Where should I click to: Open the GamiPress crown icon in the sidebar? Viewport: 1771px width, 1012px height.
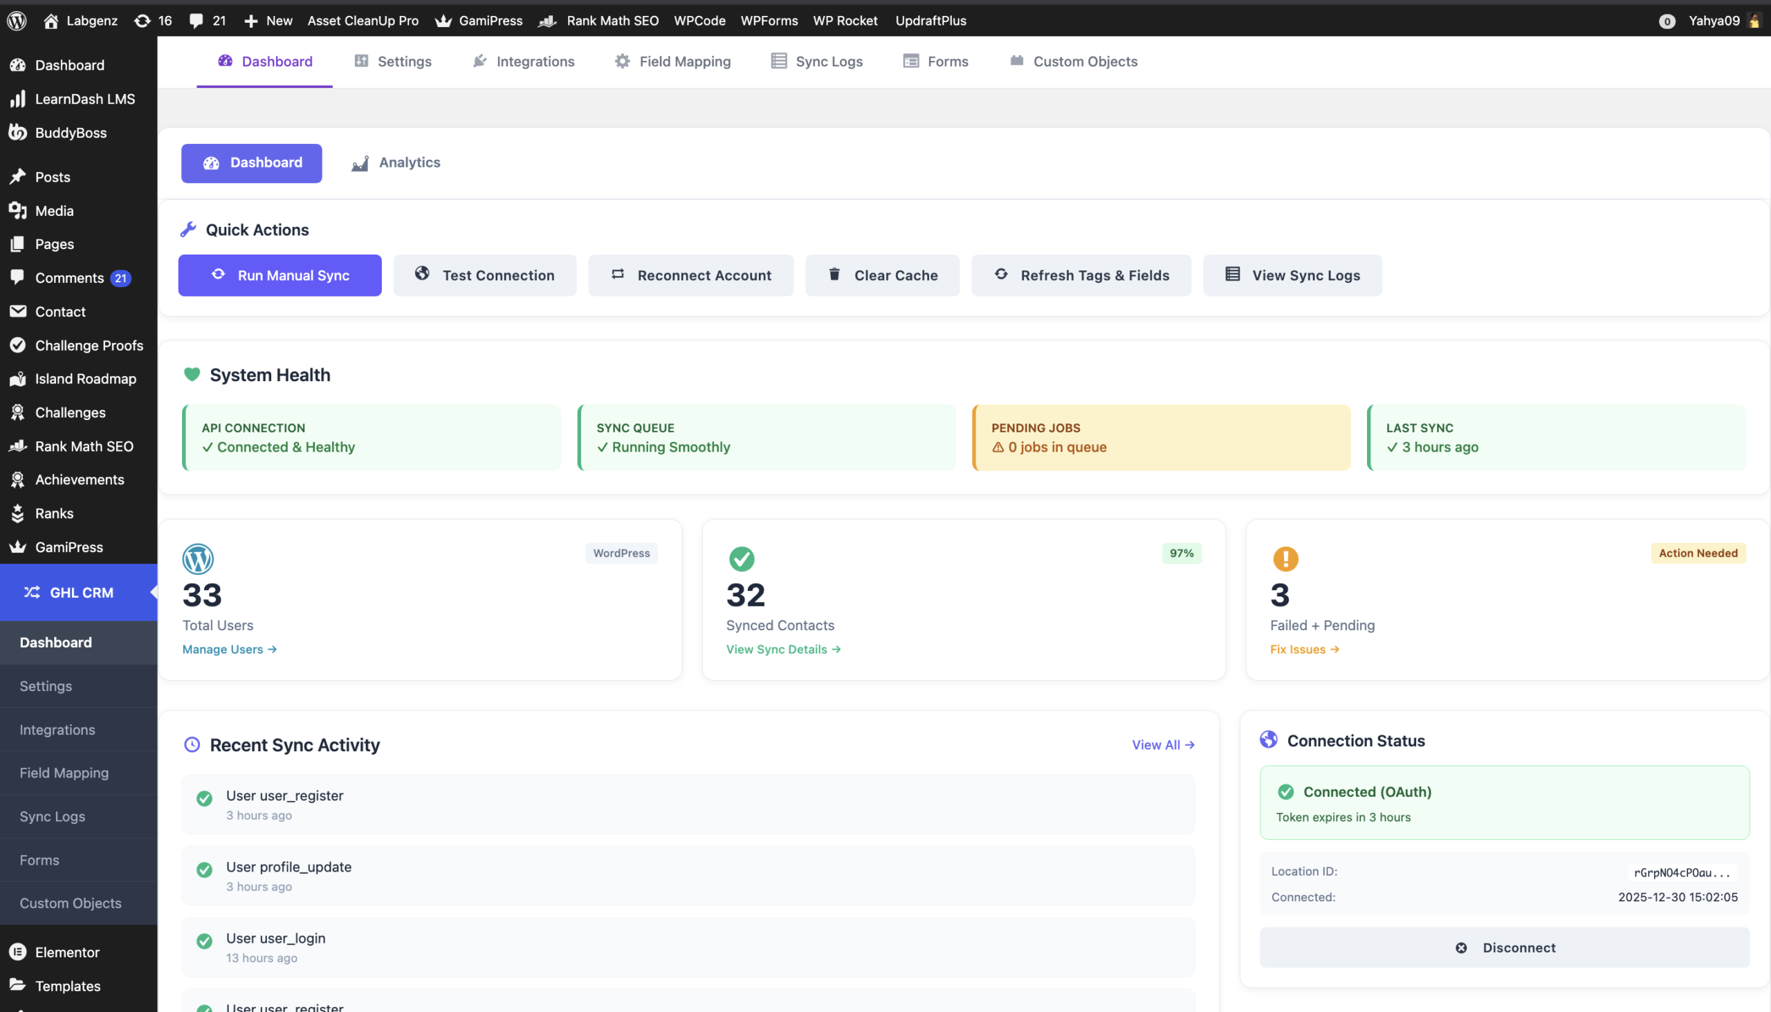[17, 546]
